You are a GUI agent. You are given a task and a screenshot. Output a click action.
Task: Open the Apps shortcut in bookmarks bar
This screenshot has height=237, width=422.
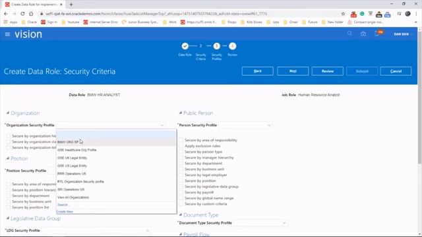tap(11, 22)
